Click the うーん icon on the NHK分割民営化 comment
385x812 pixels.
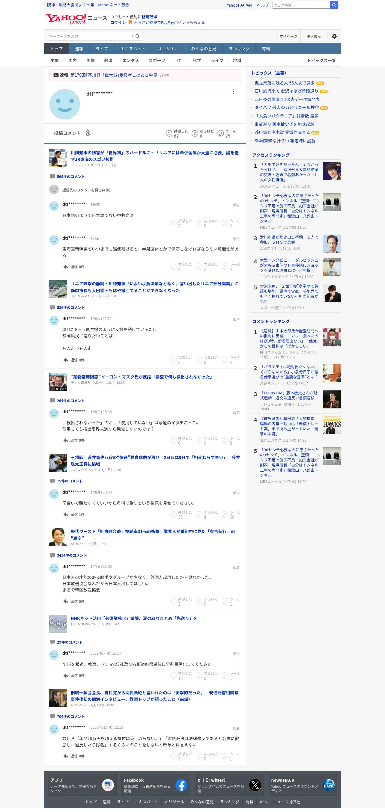pyautogui.click(x=225, y=675)
